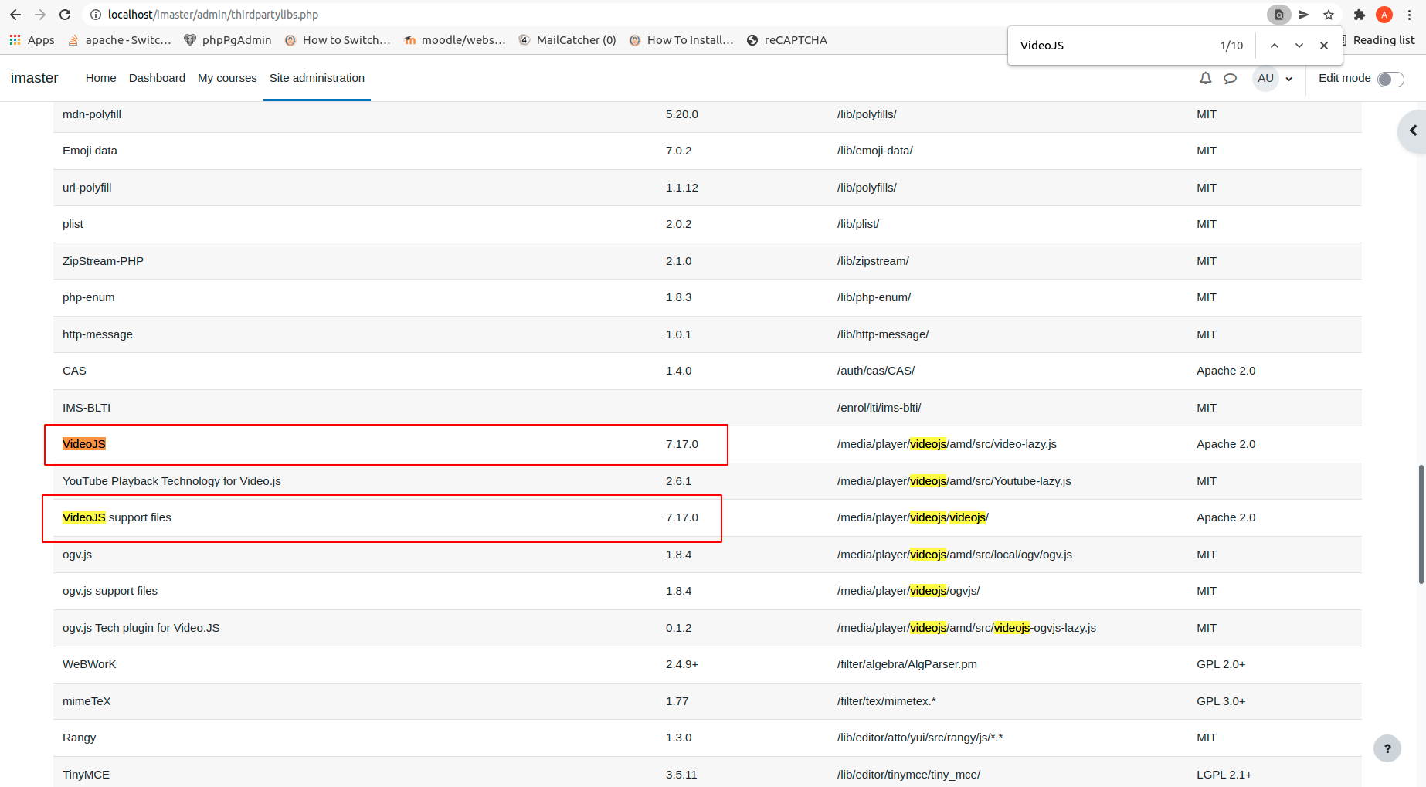Click IMS-BLTI library name

point(87,408)
